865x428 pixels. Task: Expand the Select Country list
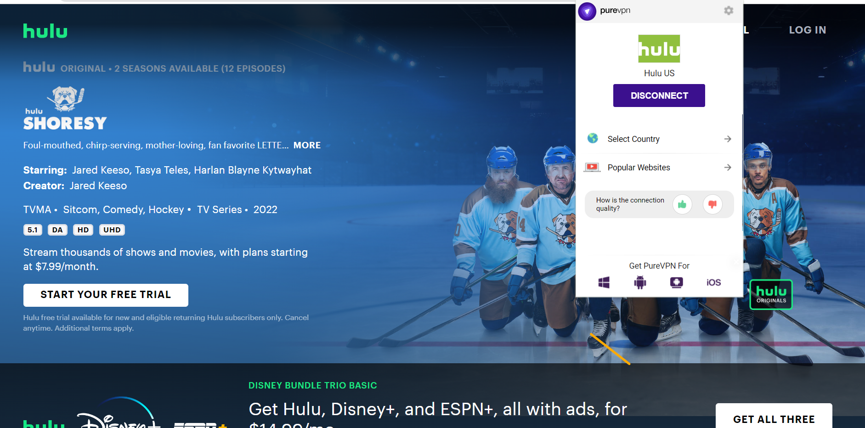(x=727, y=138)
